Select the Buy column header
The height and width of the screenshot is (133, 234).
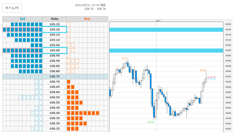(x=87, y=19)
